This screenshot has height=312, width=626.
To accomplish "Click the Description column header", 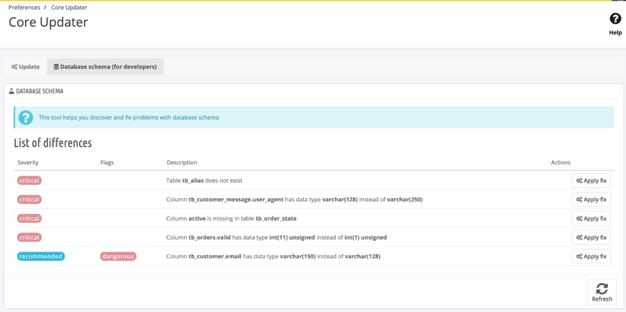I will click(182, 162).
